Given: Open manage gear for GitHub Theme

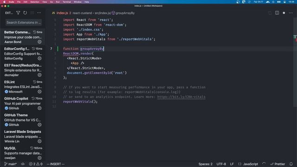Looking at the screenshot, I should point(39,125).
